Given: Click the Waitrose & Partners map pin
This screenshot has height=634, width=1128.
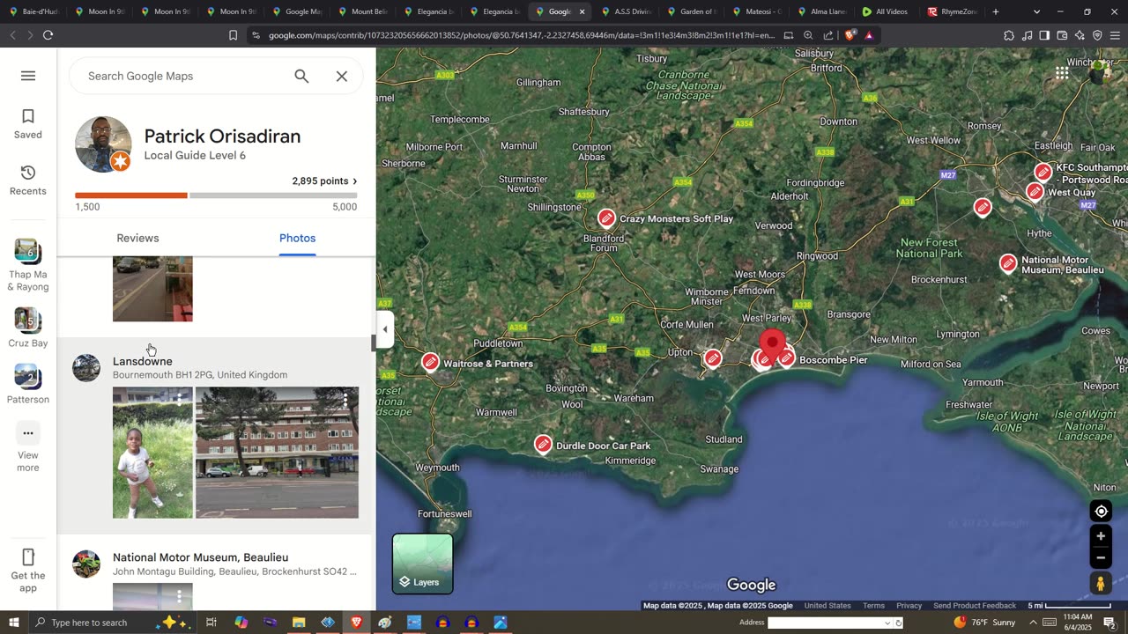Looking at the screenshot, I should tap(430, 363).
